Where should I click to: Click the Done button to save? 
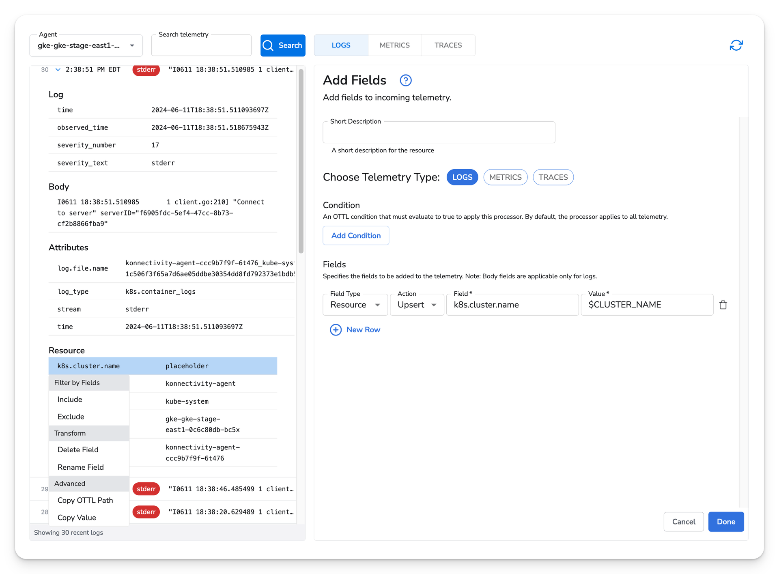[726, 521]
